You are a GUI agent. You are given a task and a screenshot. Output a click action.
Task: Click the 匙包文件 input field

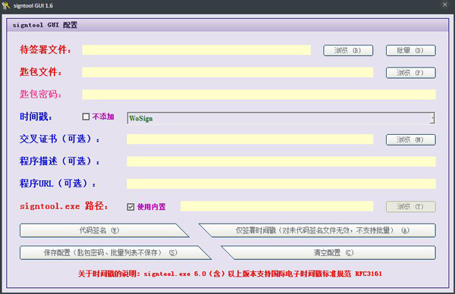click(227, 73)
